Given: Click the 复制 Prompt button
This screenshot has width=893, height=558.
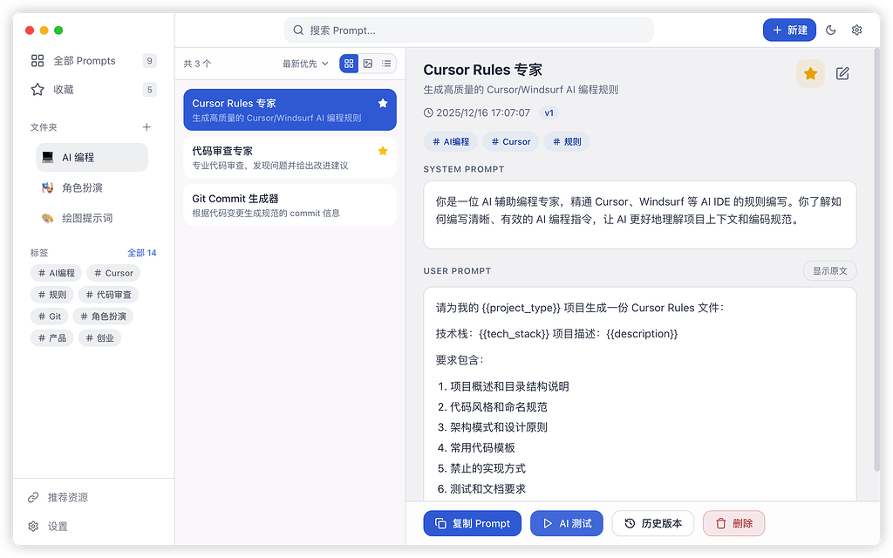Looking at the screenshot, I should pos(472,523).
